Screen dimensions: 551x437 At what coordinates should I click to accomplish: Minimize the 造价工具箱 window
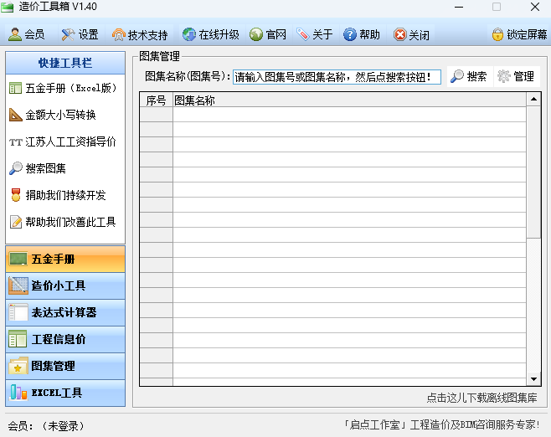[459, 7]
